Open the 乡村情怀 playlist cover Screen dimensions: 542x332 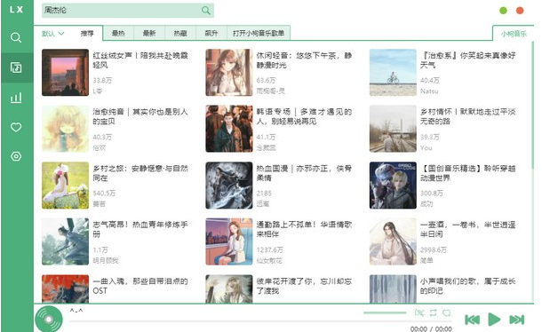(393, 129)
